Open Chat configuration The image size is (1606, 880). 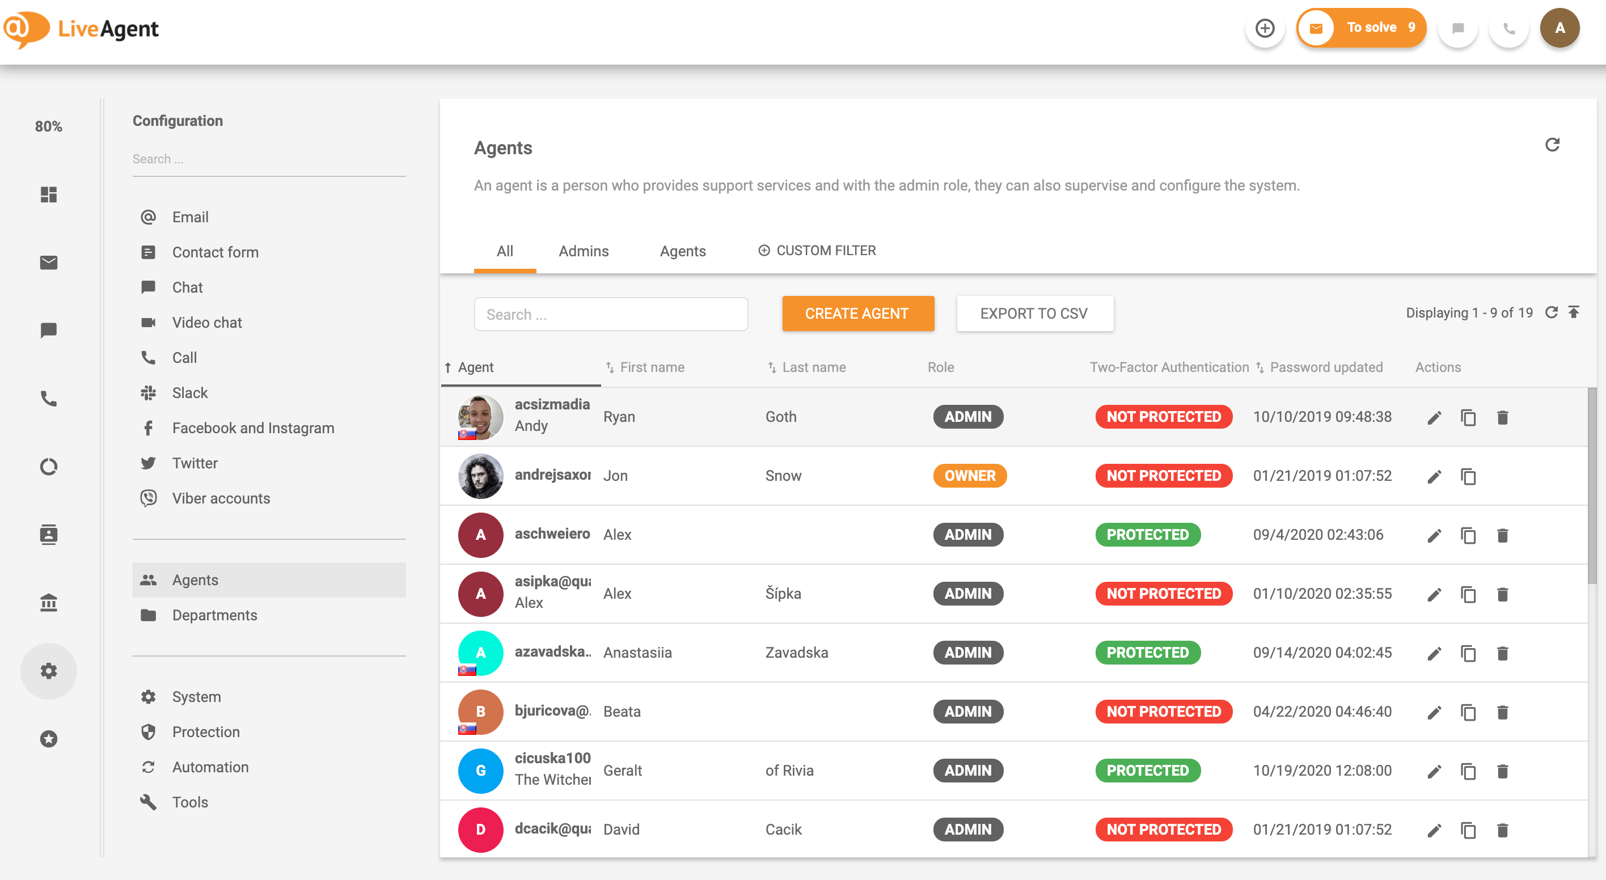point(269,287)
